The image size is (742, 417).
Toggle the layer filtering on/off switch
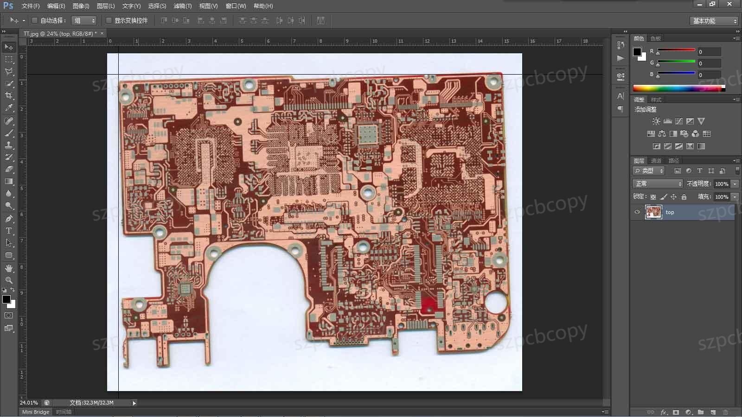tap(737, 171)
